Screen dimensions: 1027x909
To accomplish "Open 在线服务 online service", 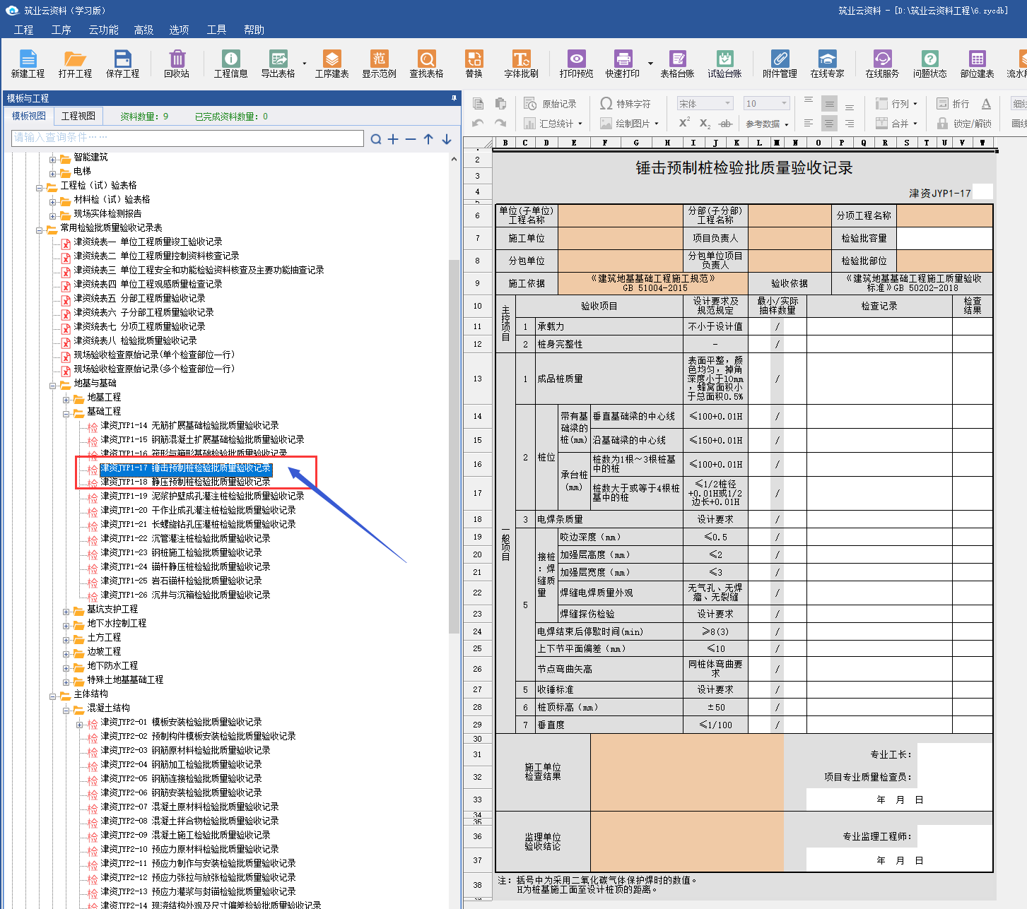I will (882, 64).
